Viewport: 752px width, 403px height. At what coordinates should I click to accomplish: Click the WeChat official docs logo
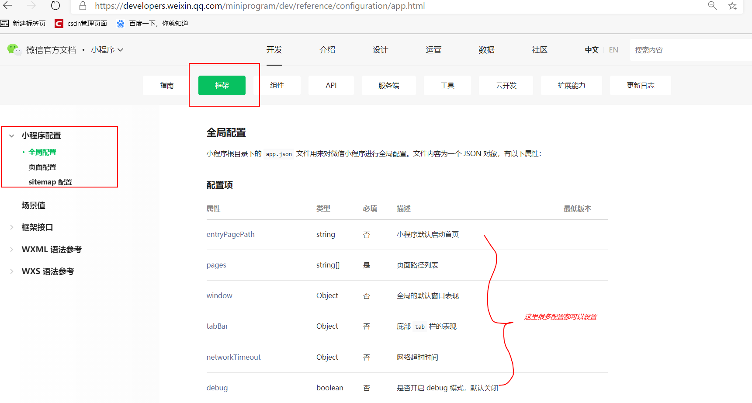click(13, 49)
